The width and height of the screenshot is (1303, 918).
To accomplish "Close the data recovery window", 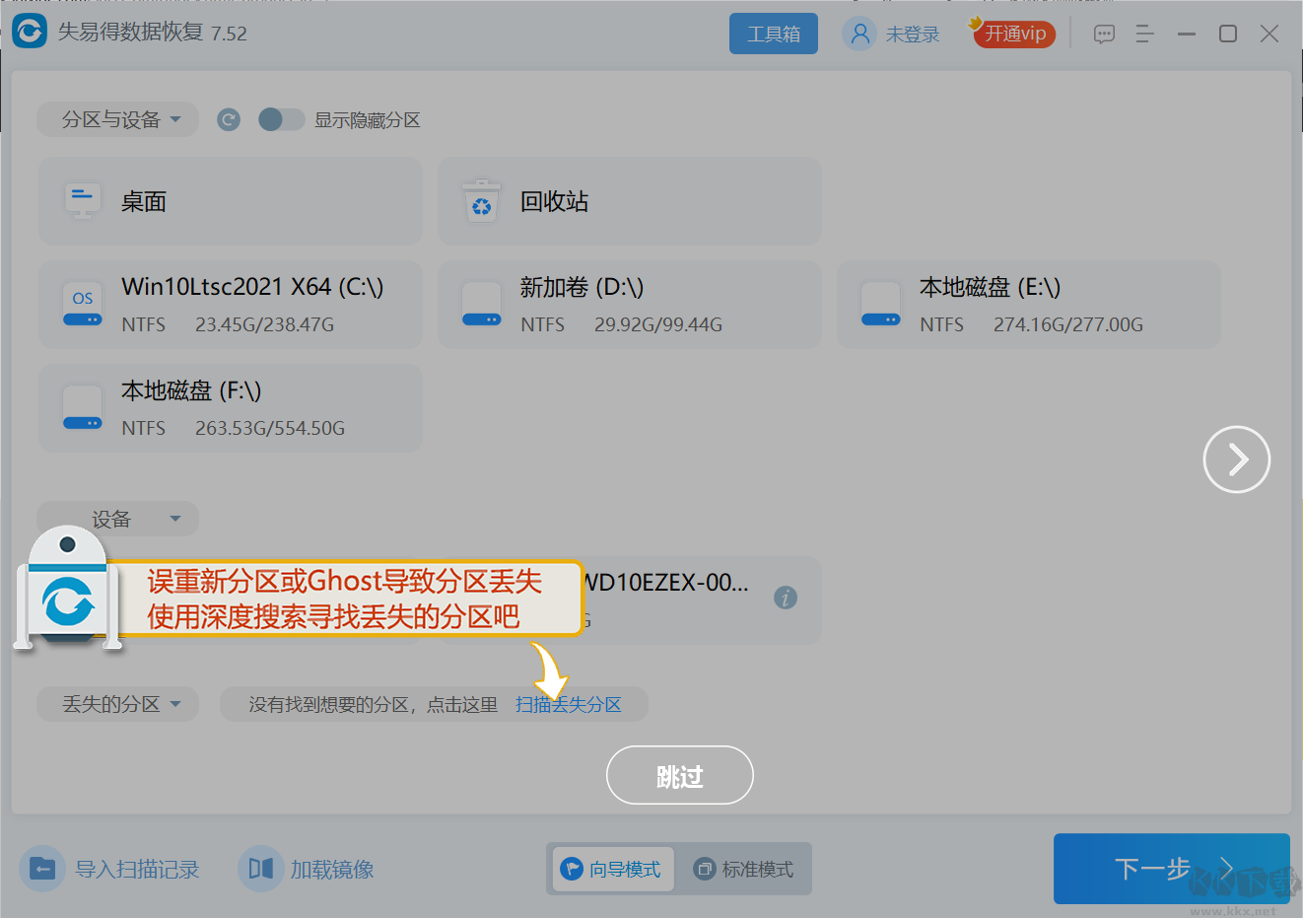I will (x=1269, y=35).
